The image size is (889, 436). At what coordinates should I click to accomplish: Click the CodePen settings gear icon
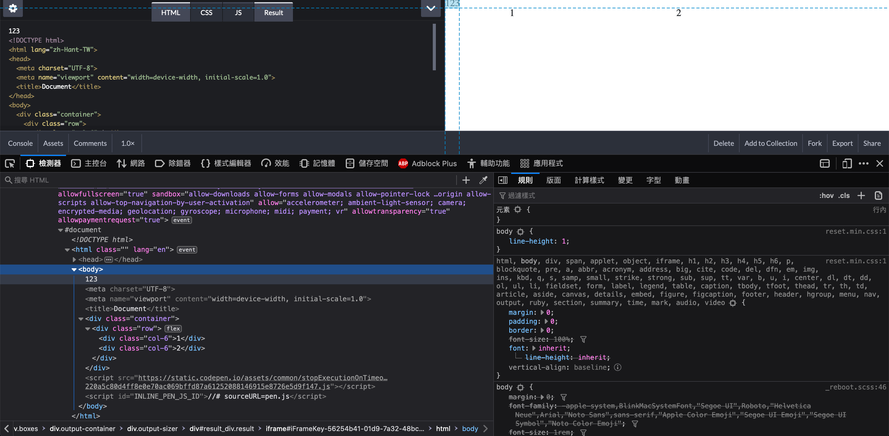13,8
